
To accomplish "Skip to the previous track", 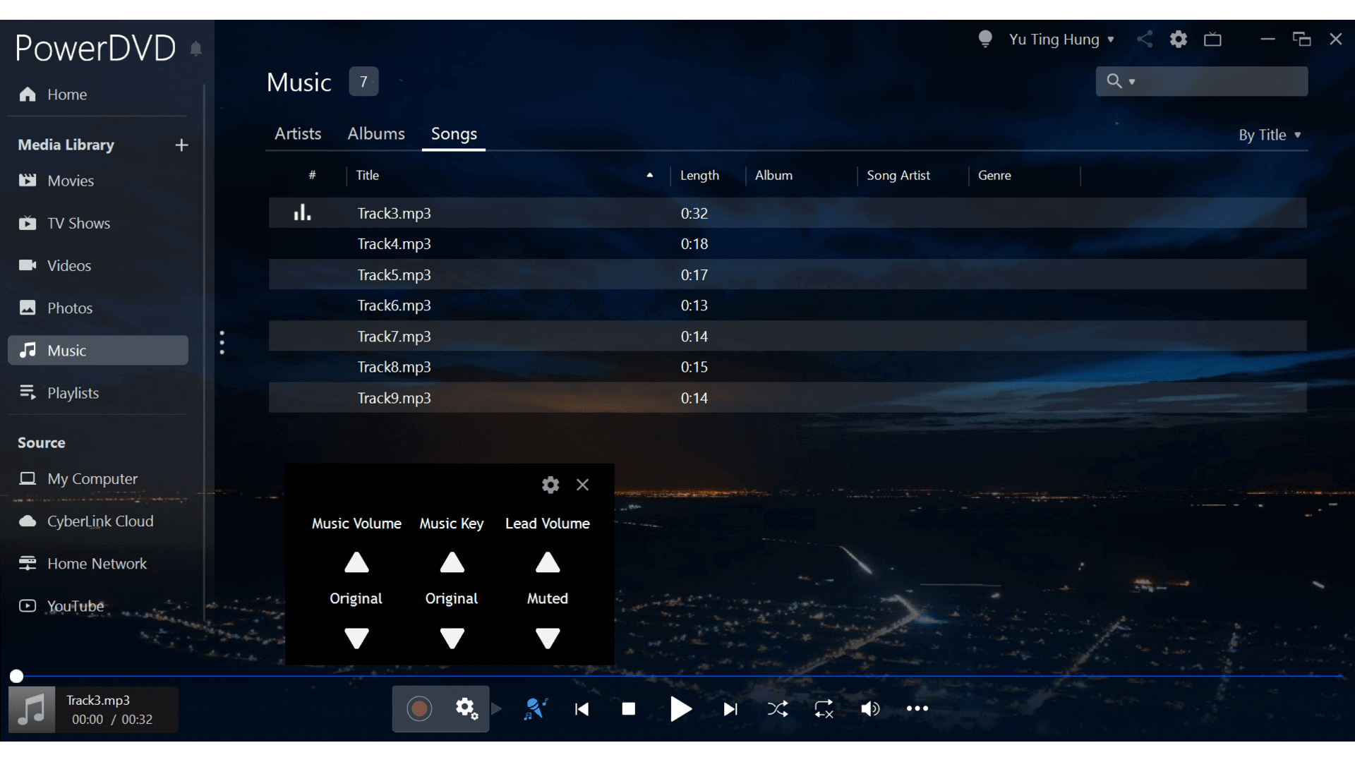I will 582,709.
